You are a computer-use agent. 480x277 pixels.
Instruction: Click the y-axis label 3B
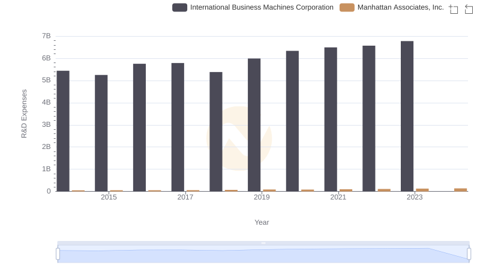pyautogui.click(x=46, y=125)
